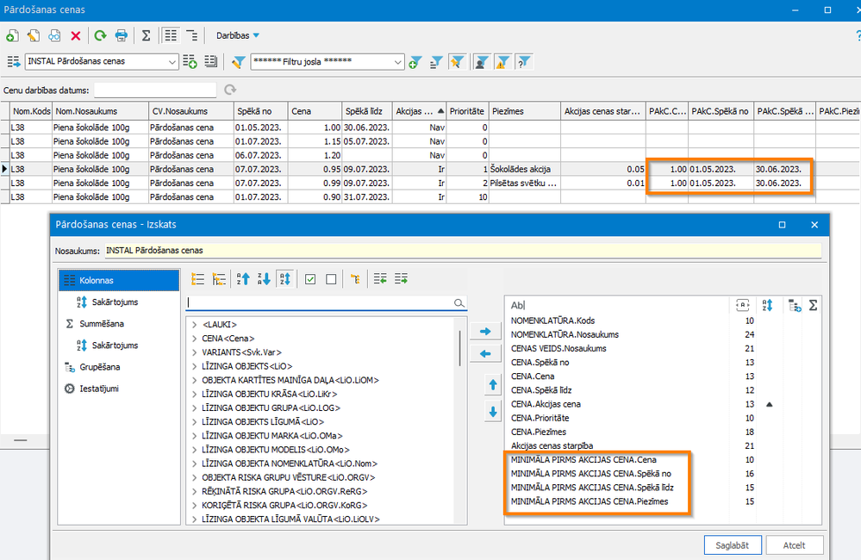
Task: Click the blue left arrow remove column button
Action: [485, 354]
